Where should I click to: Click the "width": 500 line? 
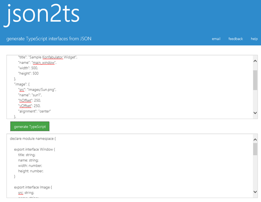tap(28, 68)
